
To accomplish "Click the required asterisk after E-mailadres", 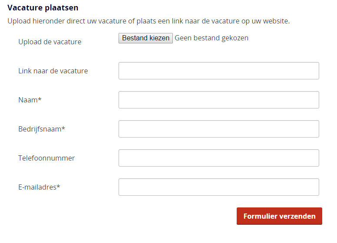I will coord(59,187).
